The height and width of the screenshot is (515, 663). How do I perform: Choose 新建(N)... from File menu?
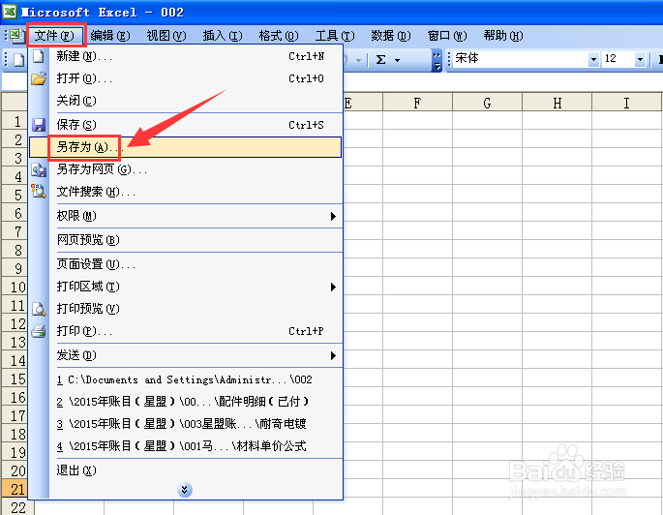186,56
